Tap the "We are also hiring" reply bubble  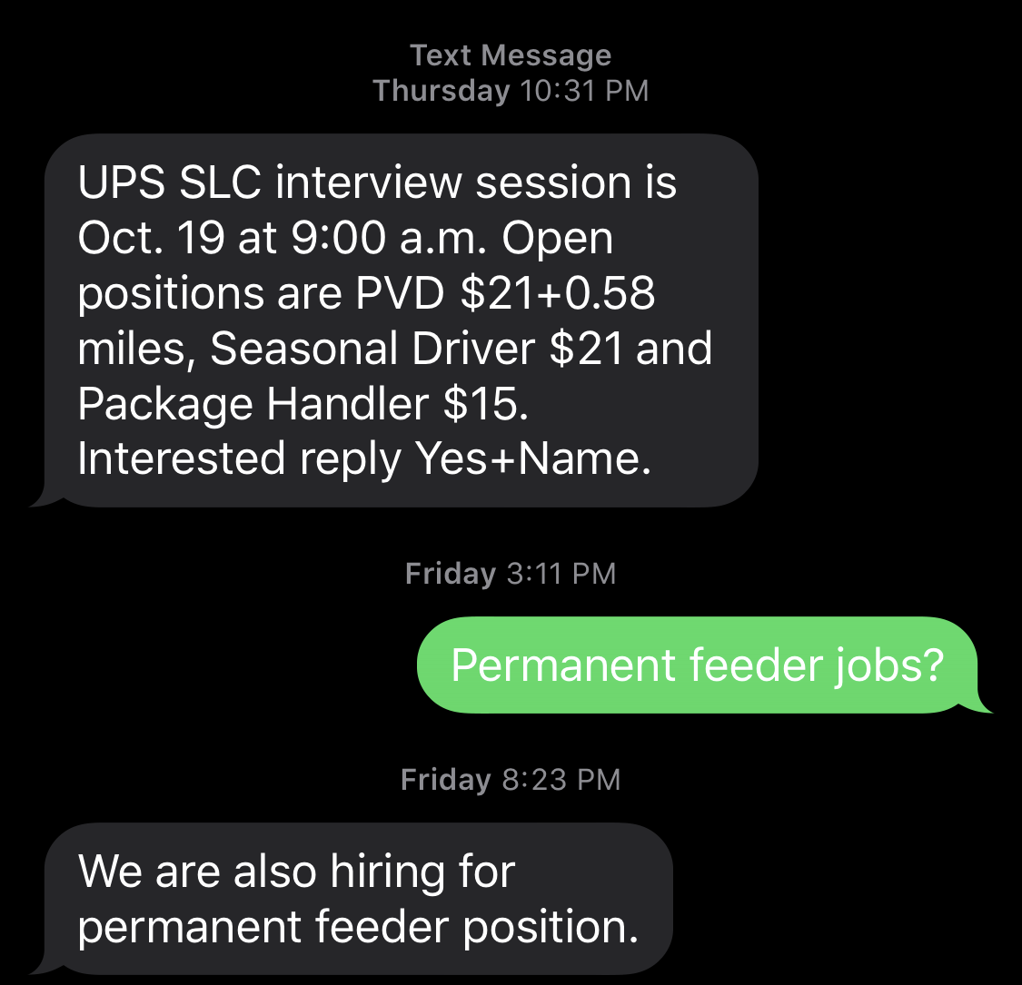click(358, 899)
